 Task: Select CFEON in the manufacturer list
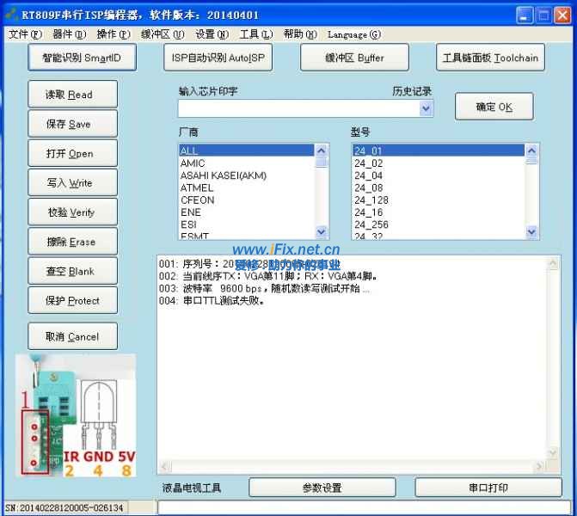[x=247, y=200]
